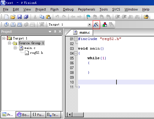This screenshot has height=119, width=154.
Task: Open the Peripherals menu
Action: click(x=86, y=9)
